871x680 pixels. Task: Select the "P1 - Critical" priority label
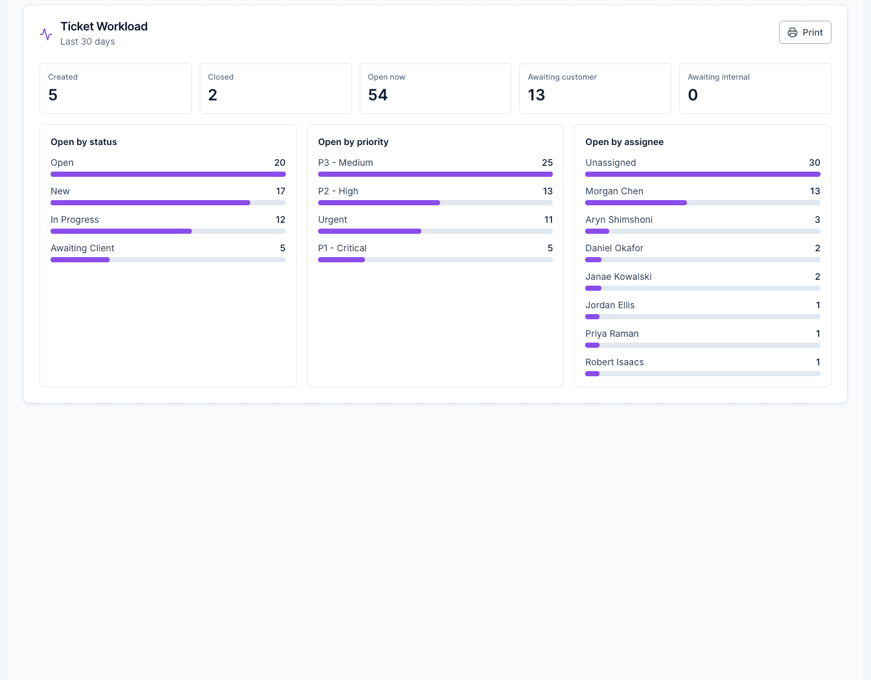342,248
